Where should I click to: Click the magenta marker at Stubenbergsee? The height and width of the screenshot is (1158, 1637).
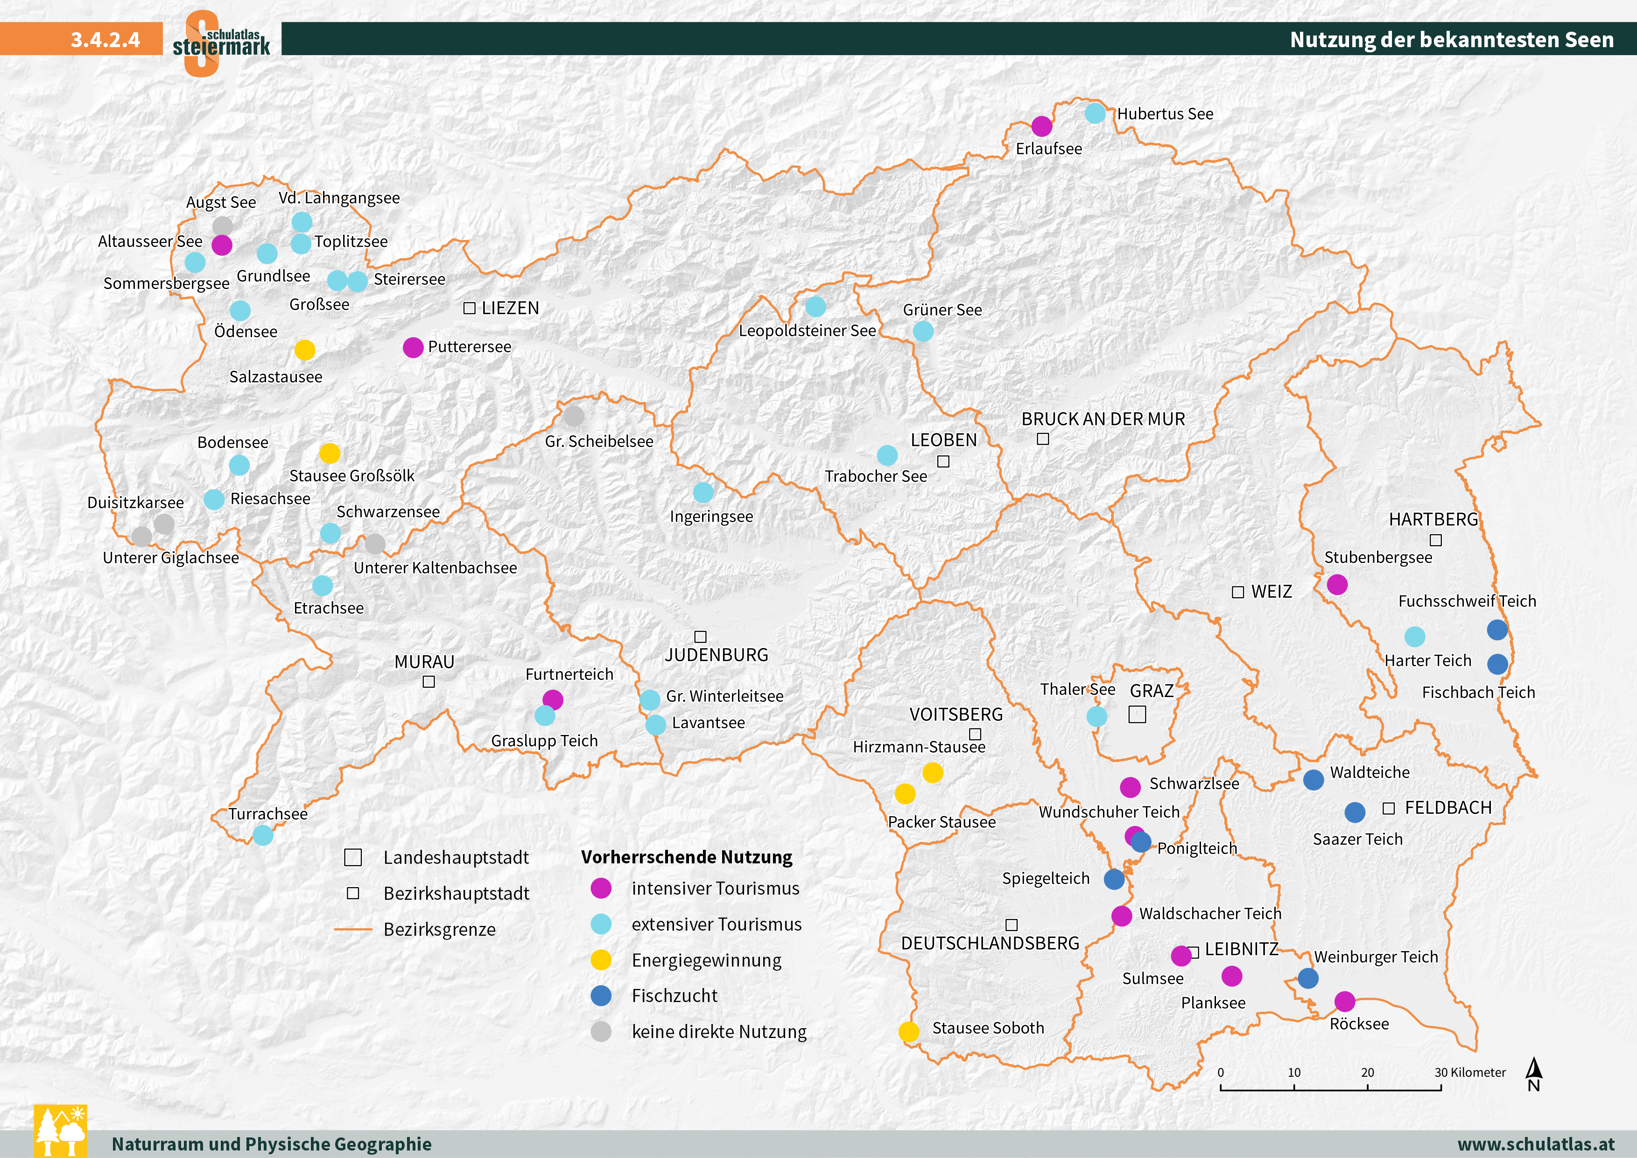[x=1337, y=585]
